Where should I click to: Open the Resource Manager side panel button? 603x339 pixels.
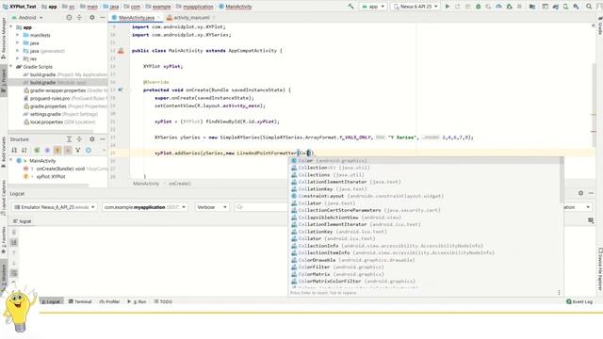pyautogui.click(x=4, y=38)
